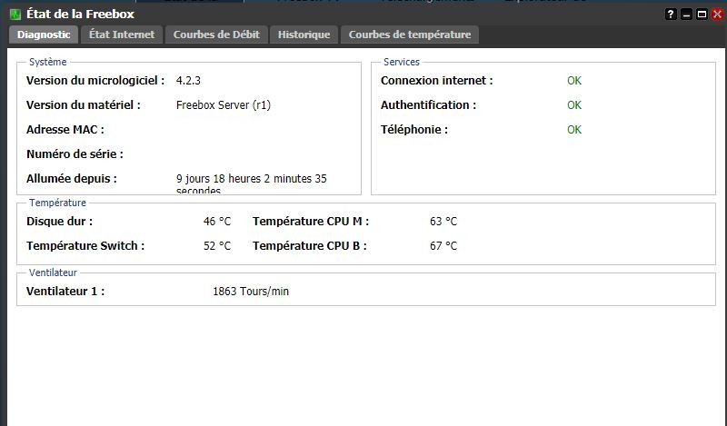727x426 pixels.
Task: Click the Ventilateur group heading
Action: [53, 273]
